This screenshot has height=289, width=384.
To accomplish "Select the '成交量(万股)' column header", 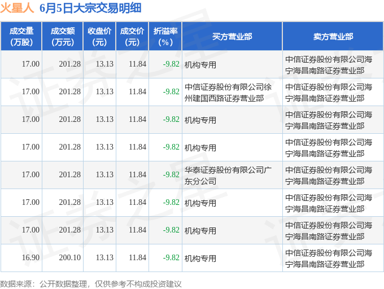I will (21, 36).
